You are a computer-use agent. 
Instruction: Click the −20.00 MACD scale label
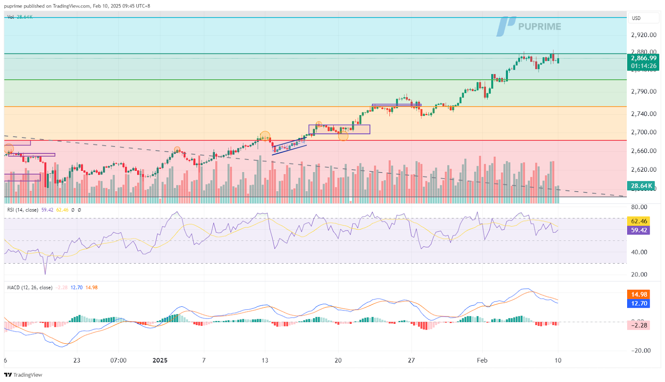(641, 350)
